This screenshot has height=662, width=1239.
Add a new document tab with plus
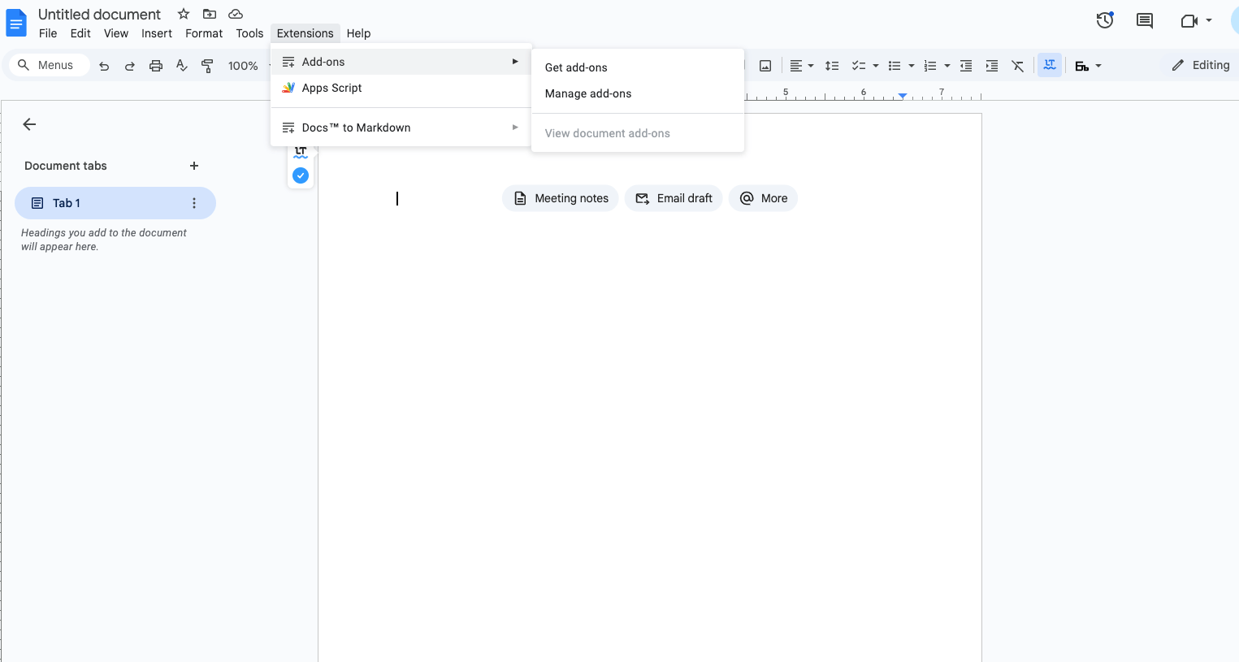pyautogui.click(x=194, y=166)
